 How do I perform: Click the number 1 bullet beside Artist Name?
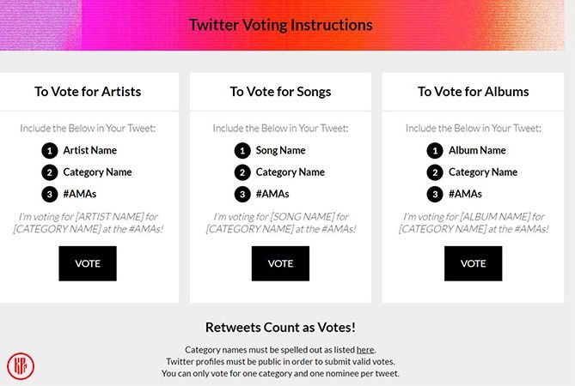50,150
